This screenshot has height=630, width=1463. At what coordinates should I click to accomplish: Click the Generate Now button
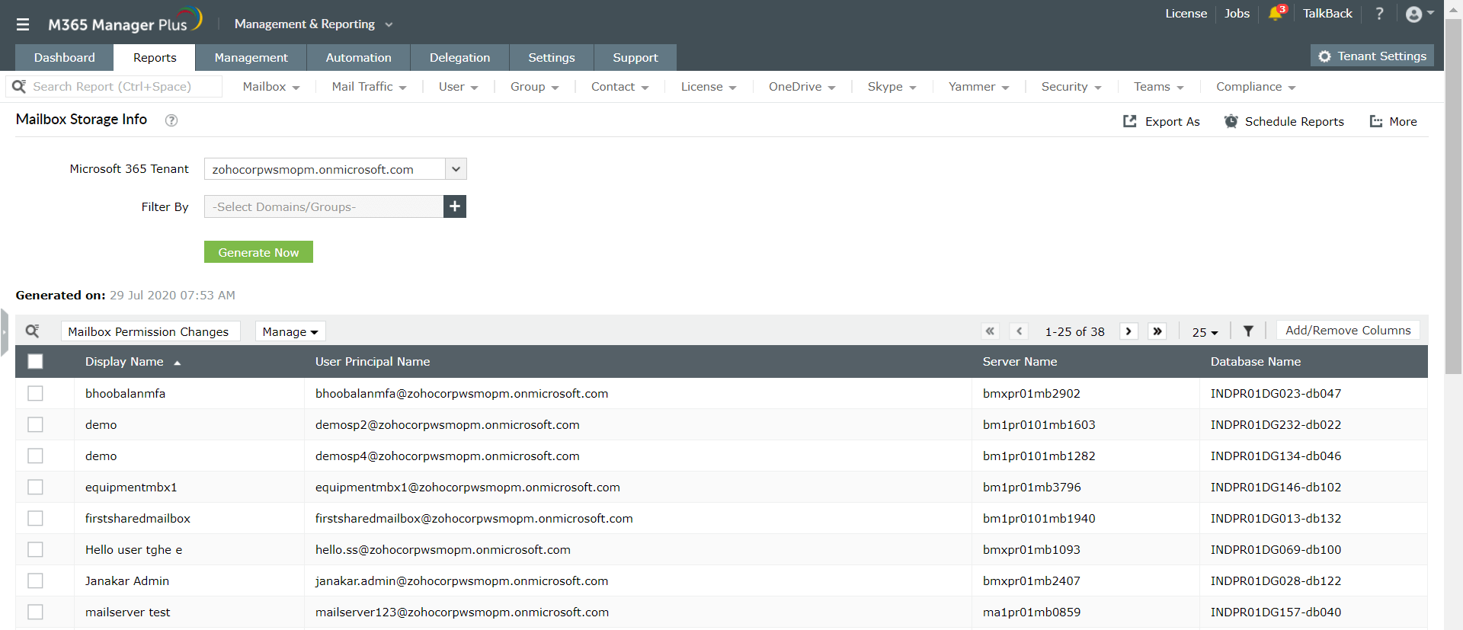[258, 252]
